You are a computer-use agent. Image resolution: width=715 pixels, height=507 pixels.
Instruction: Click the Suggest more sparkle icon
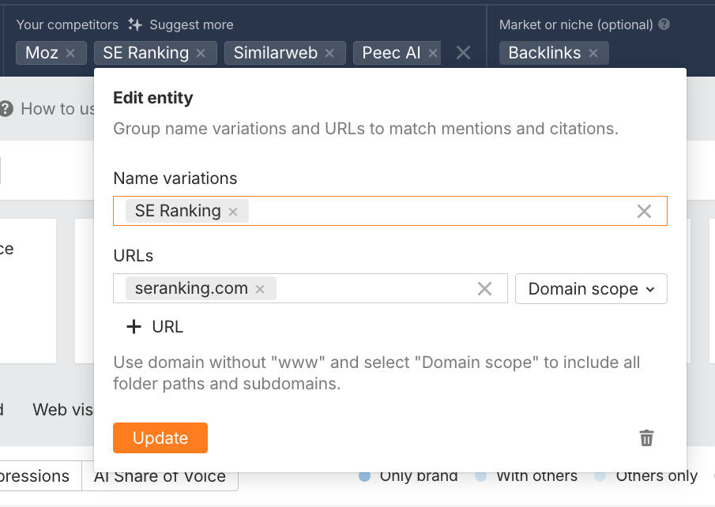click(x=134, y=24)
